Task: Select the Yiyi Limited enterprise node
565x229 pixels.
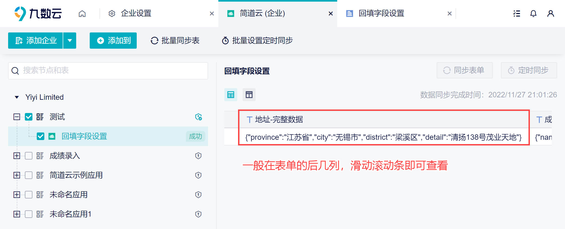Action: (45, 97)
